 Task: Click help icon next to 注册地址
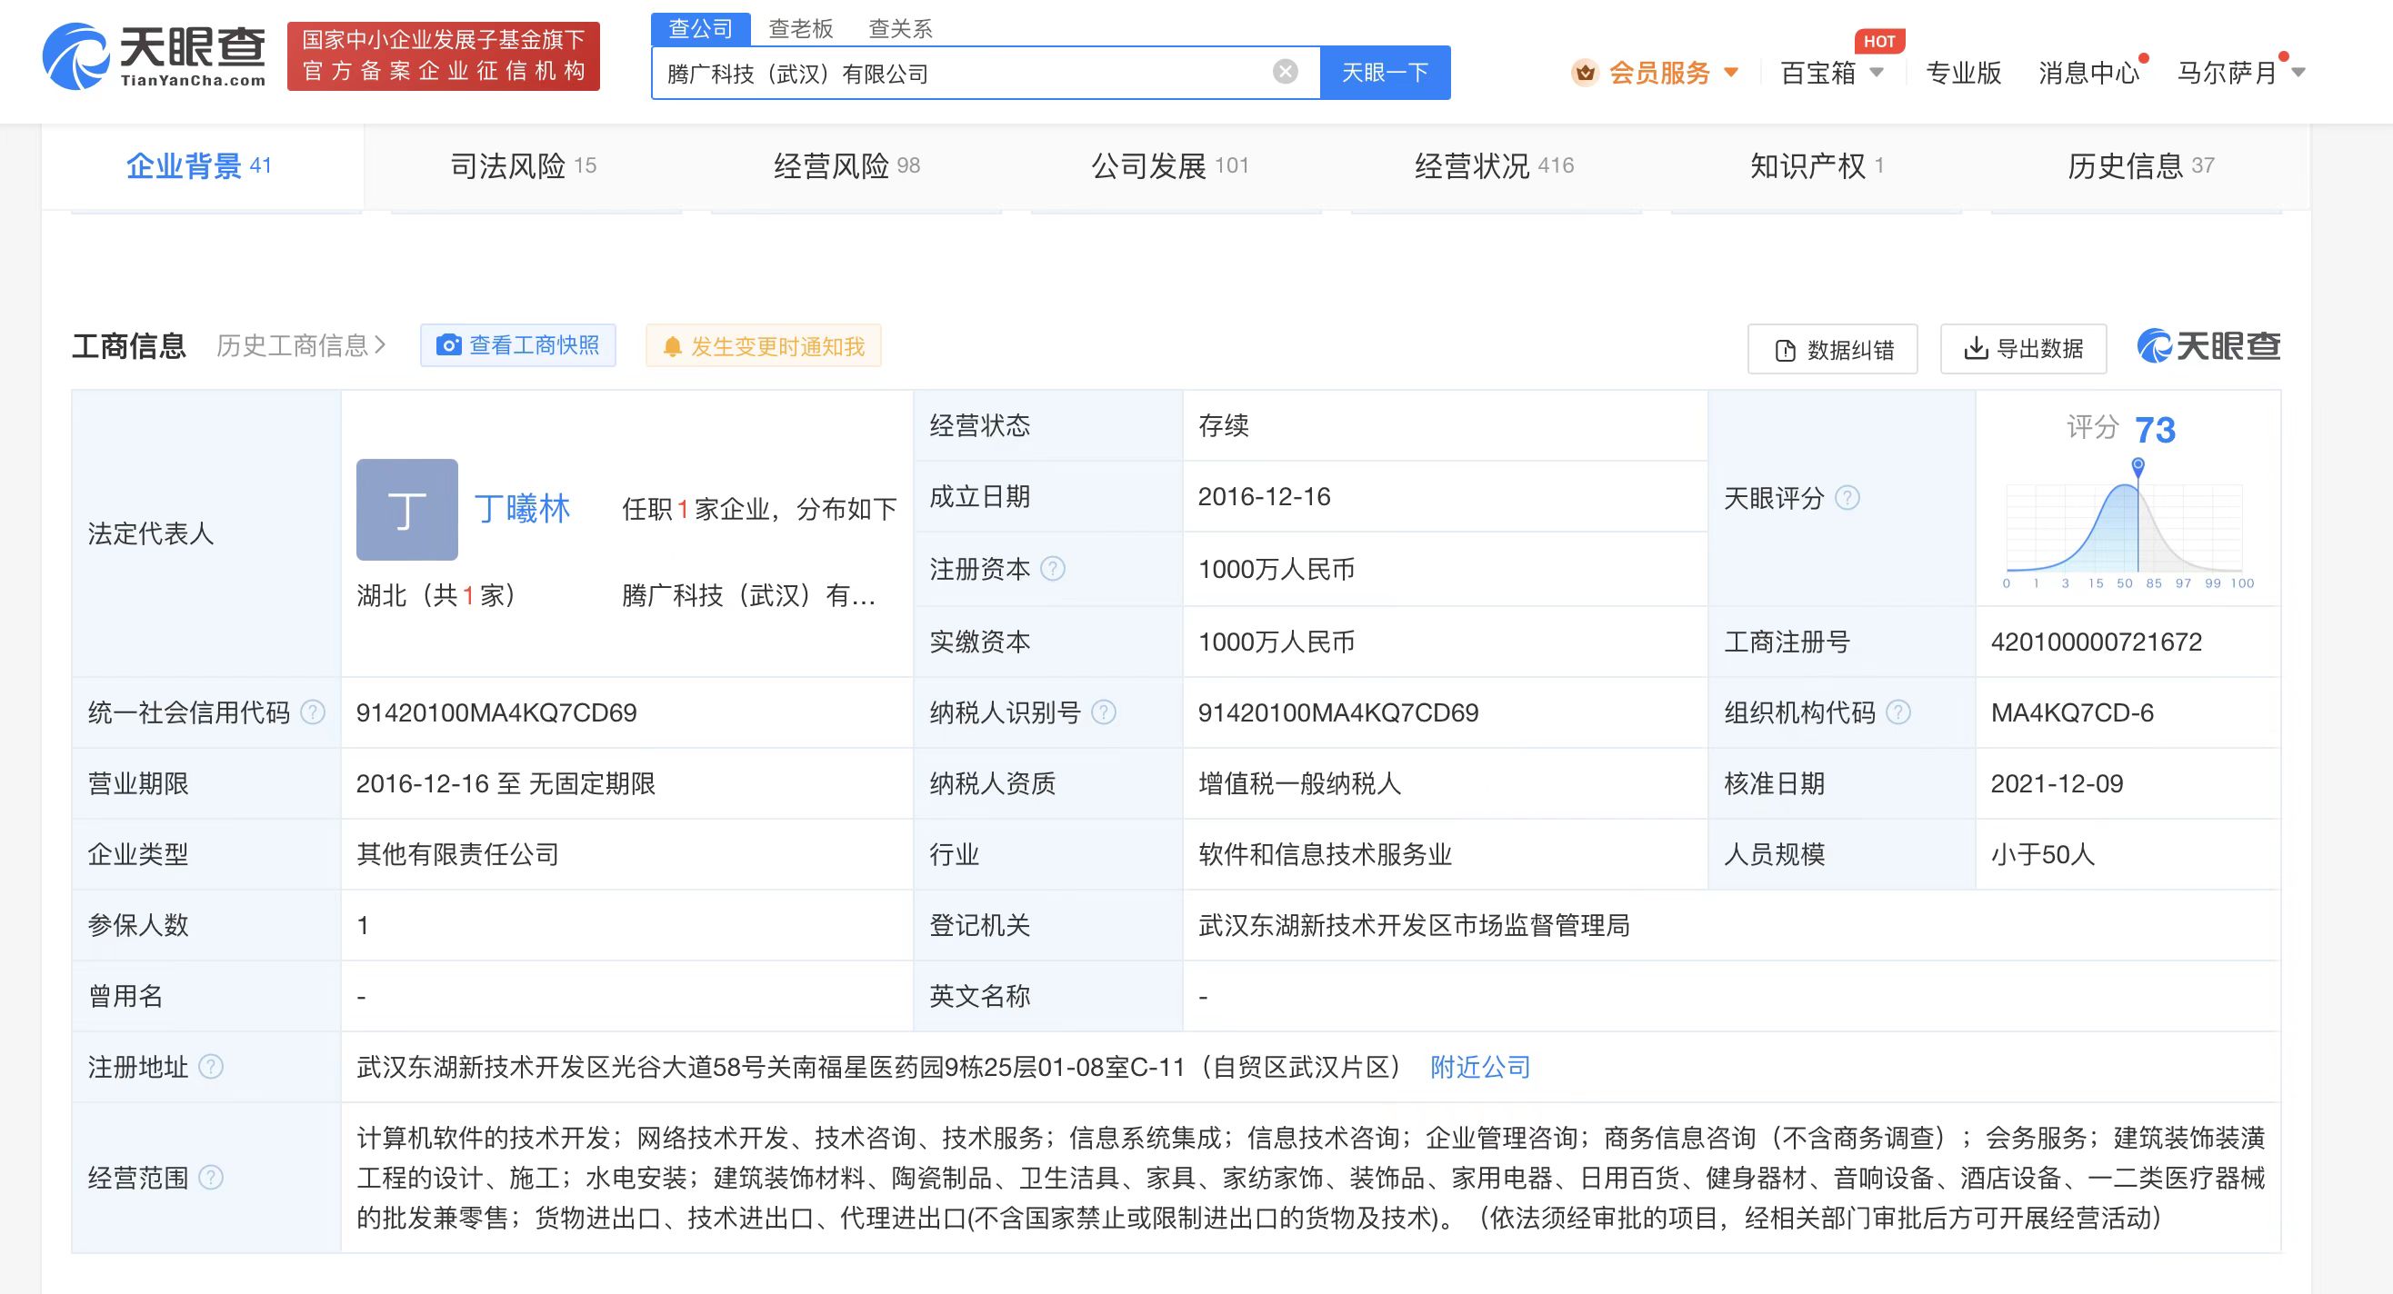pos(211,1067)
